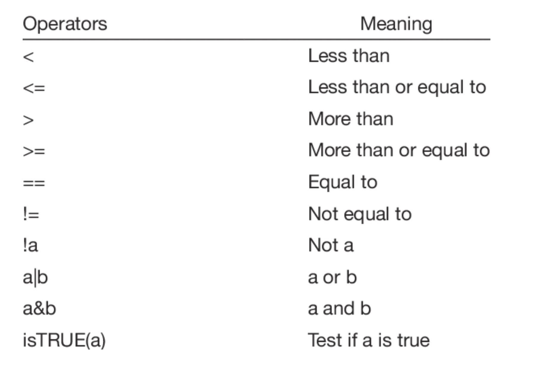
Task: Click the "Equal to" meaning text
Action: point(343,182)
